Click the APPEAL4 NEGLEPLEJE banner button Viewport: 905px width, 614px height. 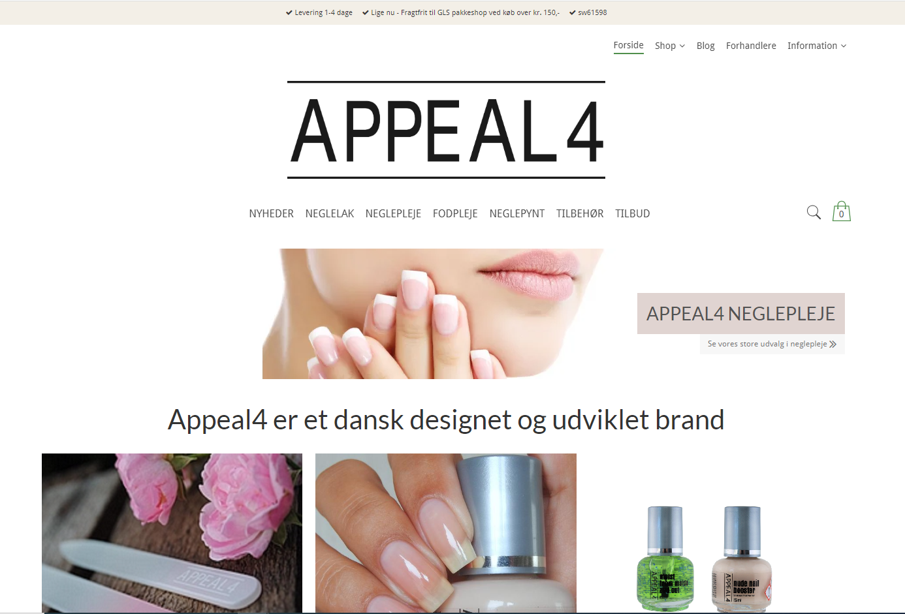coord(741,314)
